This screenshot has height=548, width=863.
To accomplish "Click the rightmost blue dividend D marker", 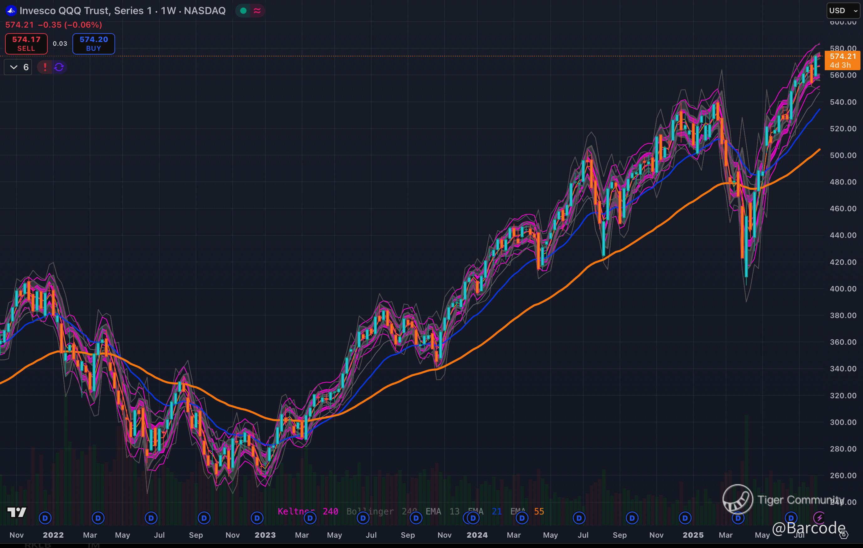I will click(791, 518).
